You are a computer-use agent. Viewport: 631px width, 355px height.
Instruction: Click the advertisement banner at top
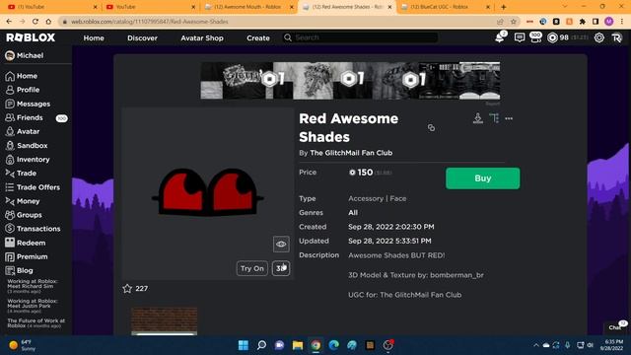(x=350, y=81)
